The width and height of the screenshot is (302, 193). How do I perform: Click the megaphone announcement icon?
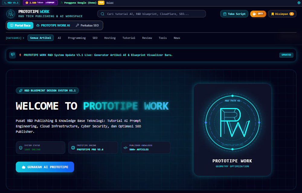(12, 55)
